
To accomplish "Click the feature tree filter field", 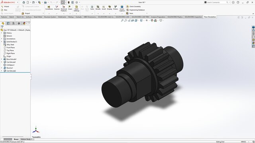I will [17, 27].
